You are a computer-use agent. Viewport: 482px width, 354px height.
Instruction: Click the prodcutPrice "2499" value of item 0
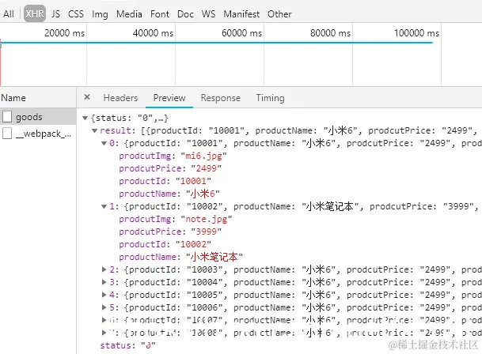(x=206, y=168)
